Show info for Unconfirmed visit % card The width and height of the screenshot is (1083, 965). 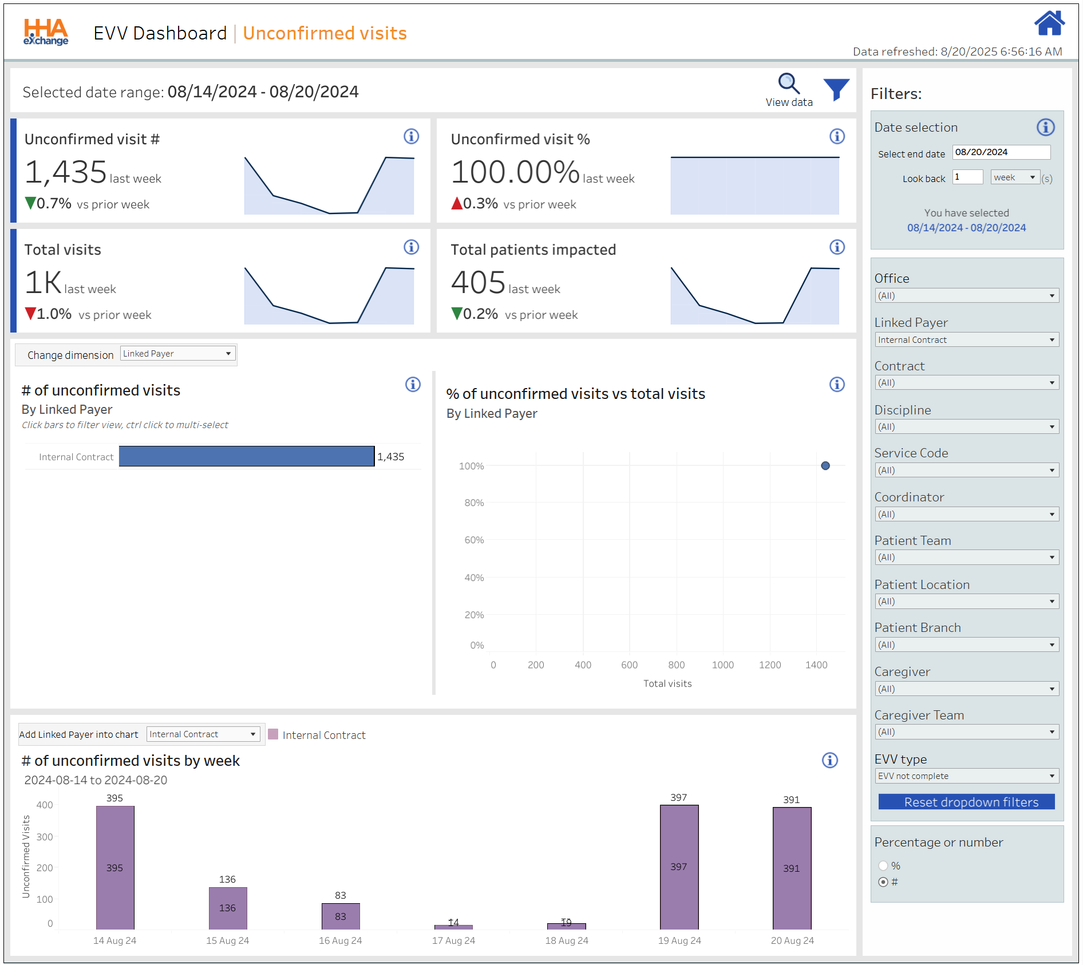(837, 136)
